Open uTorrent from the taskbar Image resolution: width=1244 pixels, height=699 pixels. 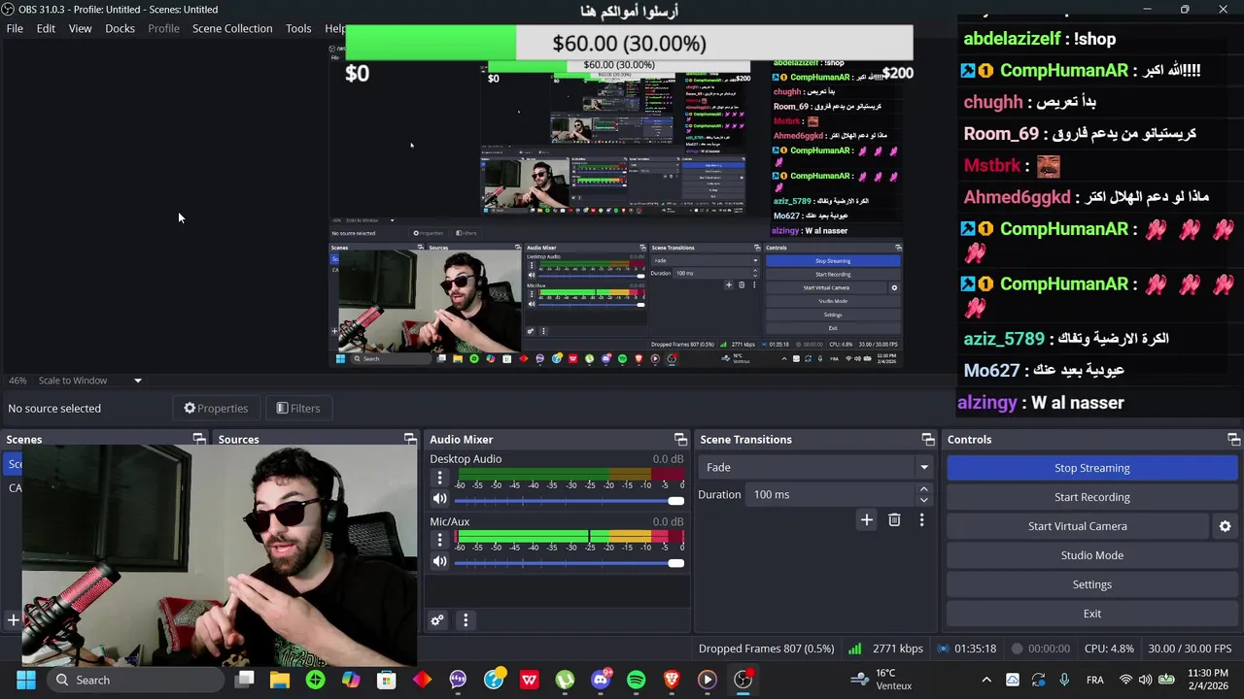click(x=565, y=680)
